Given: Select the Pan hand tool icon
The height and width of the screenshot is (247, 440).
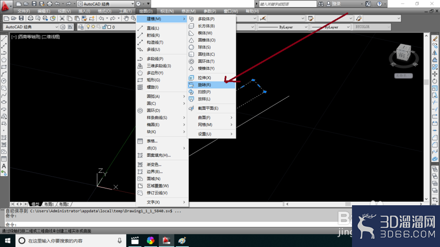Looking at the screenshot, I should pos(126,18).
